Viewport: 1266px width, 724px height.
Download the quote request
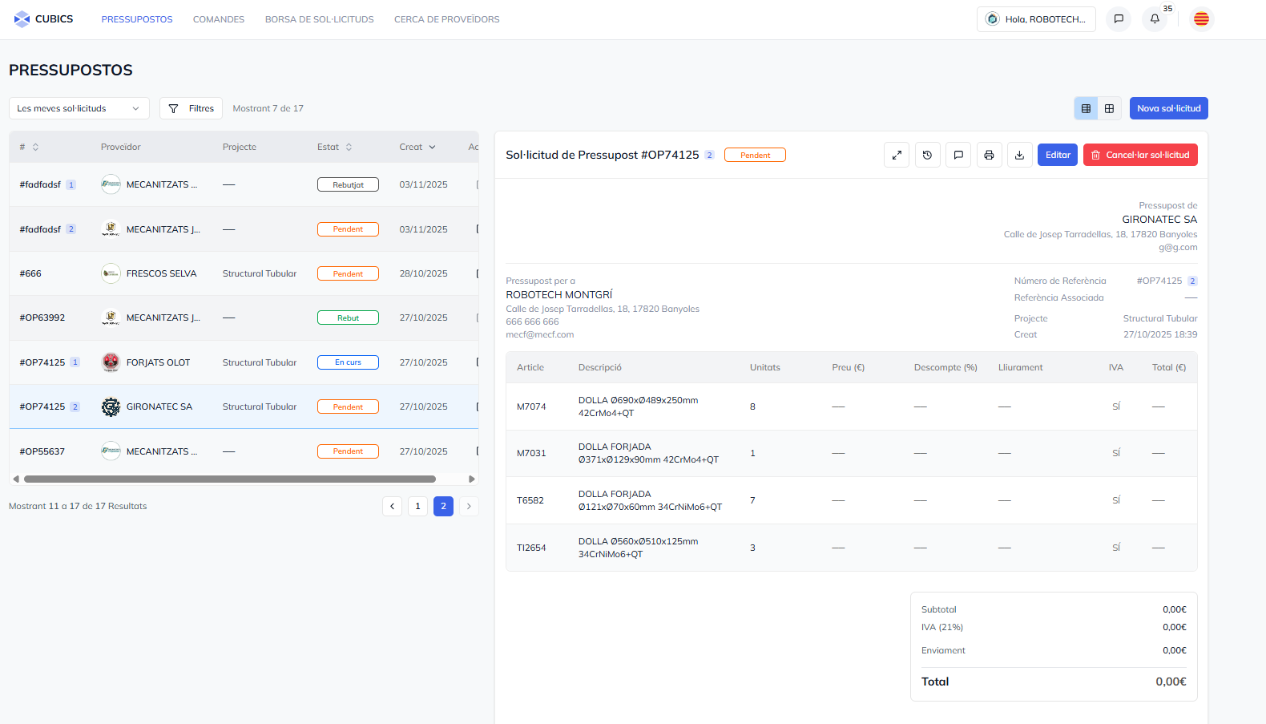[1019, 155]
